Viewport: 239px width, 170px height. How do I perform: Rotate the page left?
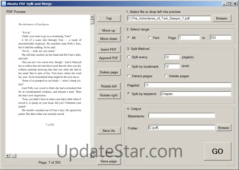(109, 86)
